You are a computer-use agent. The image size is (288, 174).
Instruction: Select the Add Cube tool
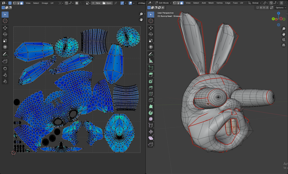[151, 68]
